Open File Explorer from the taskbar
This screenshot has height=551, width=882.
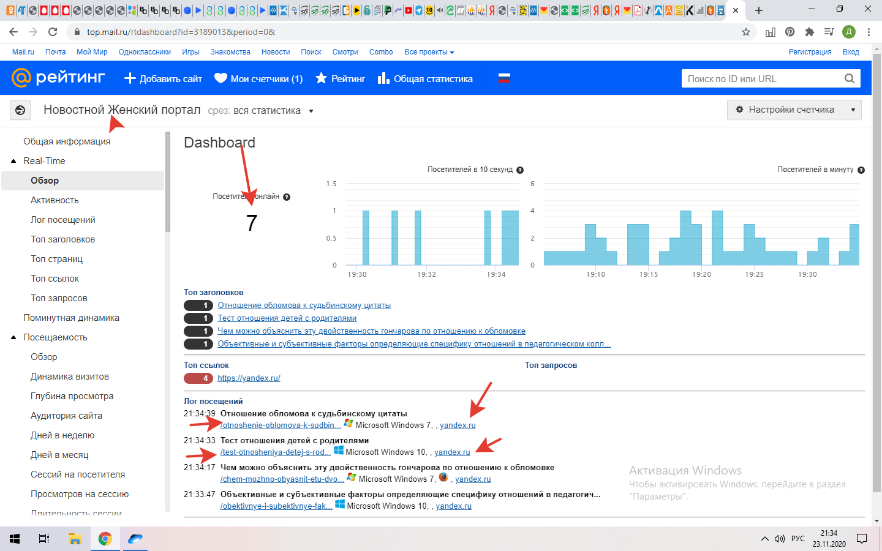point(75,539)
